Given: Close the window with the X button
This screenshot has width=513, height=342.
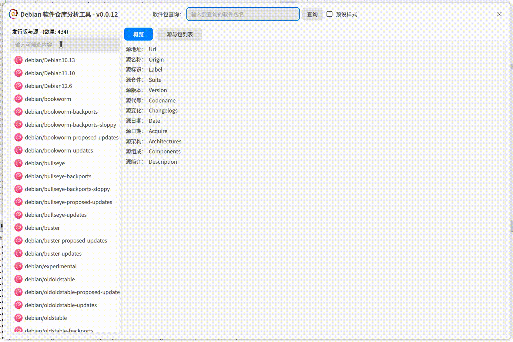Looking at the screenshot, I should (x=499, y=14).
